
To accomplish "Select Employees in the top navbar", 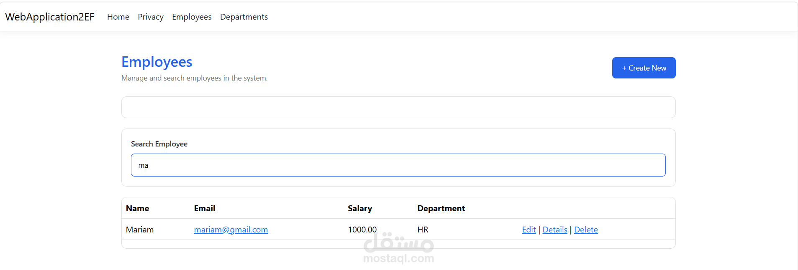I will click(x=192, y=17).
